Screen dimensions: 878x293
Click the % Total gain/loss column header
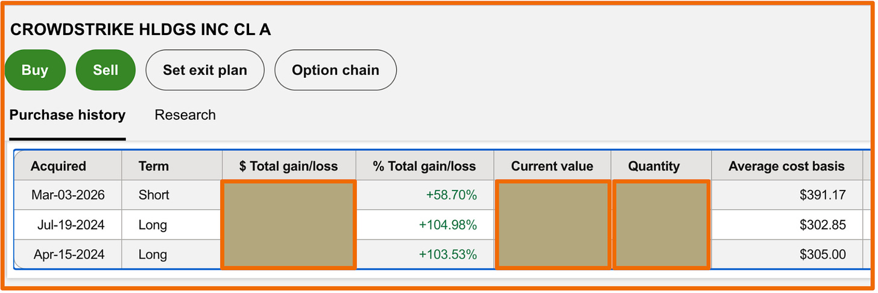pos(425,166)
